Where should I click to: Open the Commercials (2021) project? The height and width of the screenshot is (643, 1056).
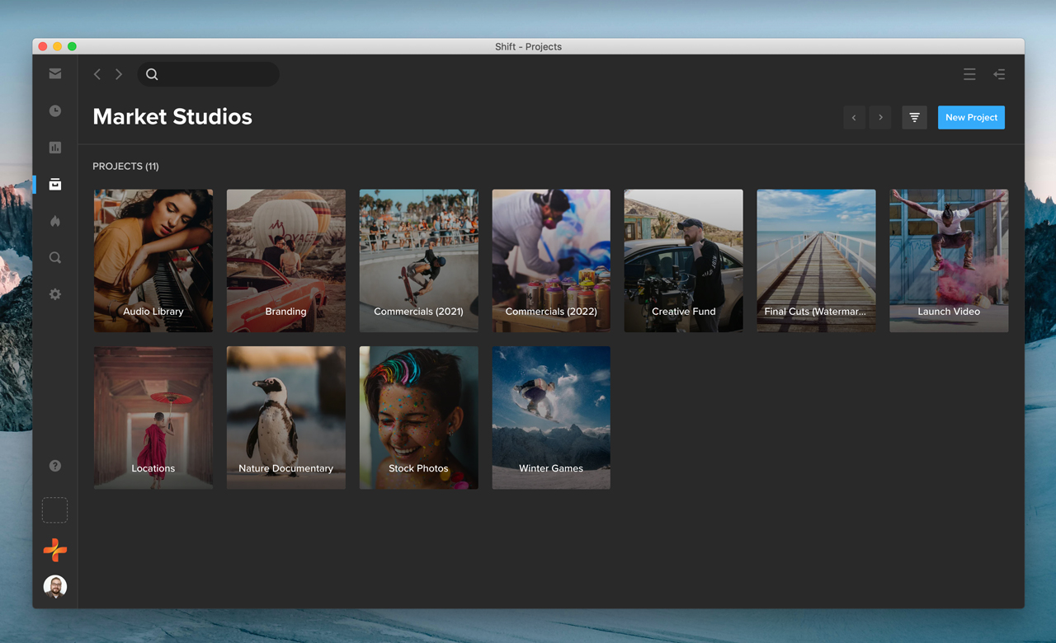click(418, 260)
